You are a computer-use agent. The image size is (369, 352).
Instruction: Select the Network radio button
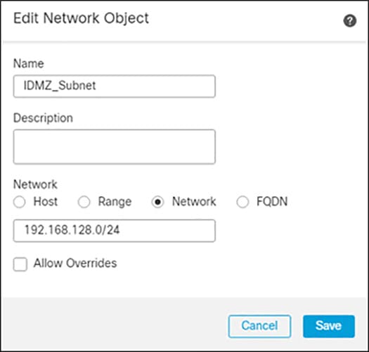pos(157,202)
